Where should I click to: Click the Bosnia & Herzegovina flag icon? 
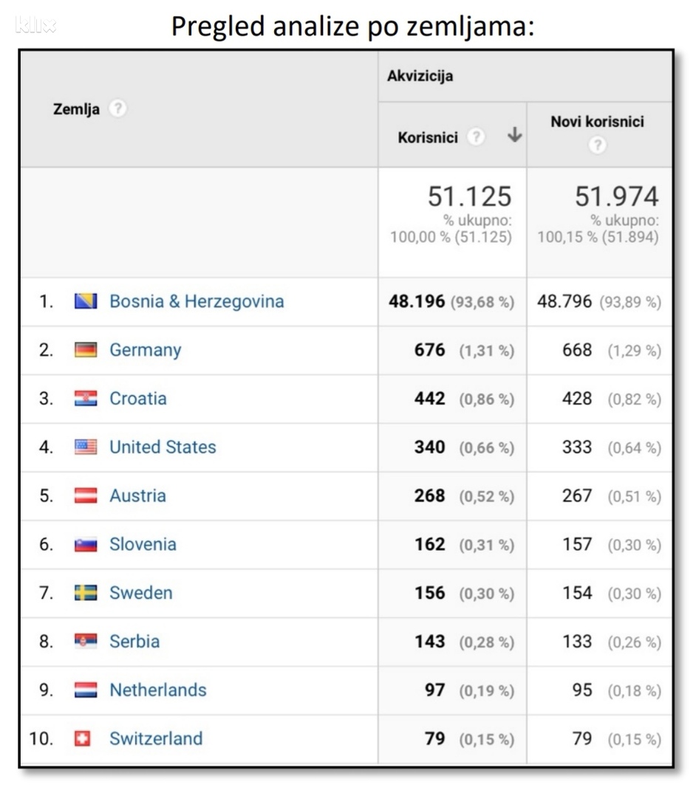coord(86,301)
